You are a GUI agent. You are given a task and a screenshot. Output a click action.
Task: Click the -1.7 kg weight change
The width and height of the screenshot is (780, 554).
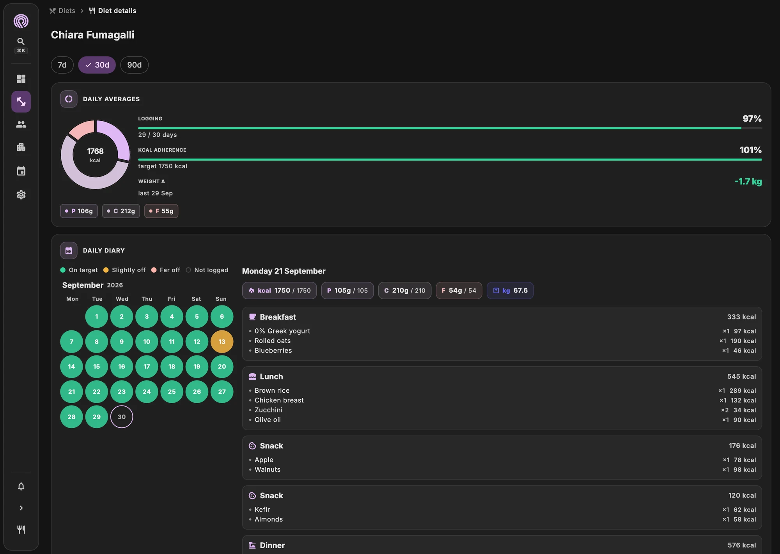748,182
